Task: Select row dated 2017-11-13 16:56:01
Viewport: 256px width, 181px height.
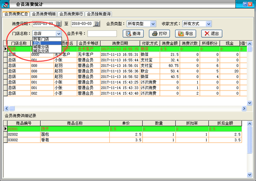Action: 125,65
